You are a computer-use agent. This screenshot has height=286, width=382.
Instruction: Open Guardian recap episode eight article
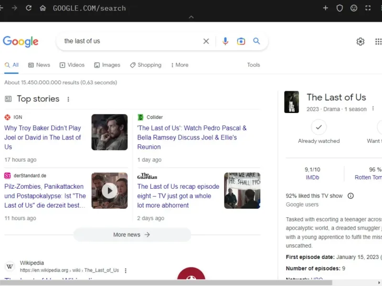point(178,196)
